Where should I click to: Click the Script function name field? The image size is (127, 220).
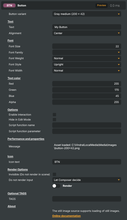(x=87, y=125)
